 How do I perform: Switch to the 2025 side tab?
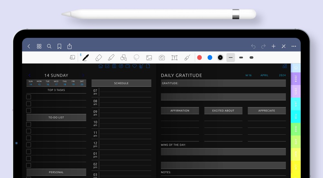click(x=296, y=91)
